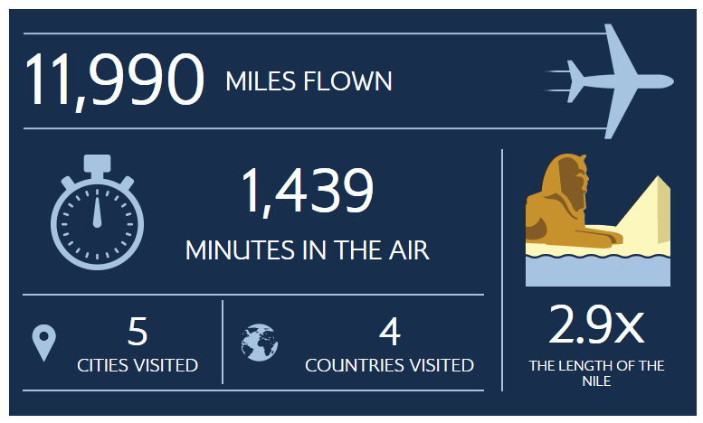Click the globe earth icon
Image resolution: width=703 pixels, height=423 pixels.
pyautogui.click(x=259, y=343)
